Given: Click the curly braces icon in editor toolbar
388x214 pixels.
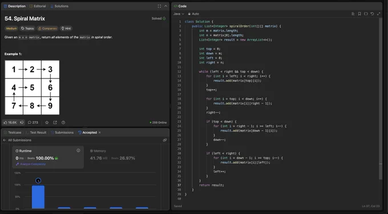Looking at the screenshot, I should click(x=366, y=14).
